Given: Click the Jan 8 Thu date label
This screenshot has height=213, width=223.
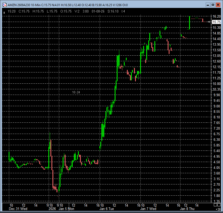Looking at the screenshot, I should point(187,209).
